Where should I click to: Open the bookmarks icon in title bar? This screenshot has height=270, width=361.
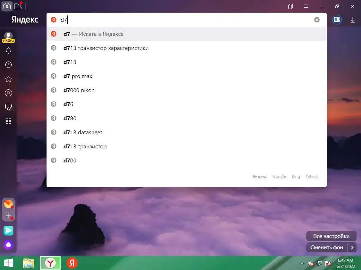point(290,6)
